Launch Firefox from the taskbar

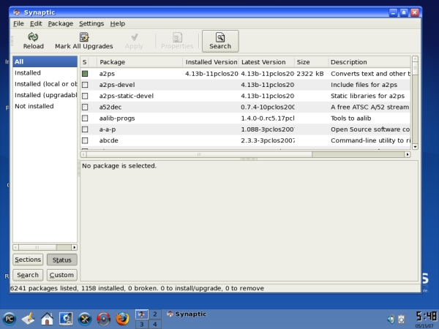(x=123, y=319)
